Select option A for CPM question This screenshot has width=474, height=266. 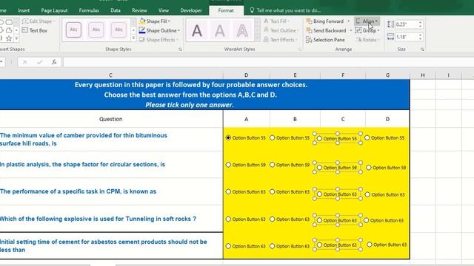point(228,191)
